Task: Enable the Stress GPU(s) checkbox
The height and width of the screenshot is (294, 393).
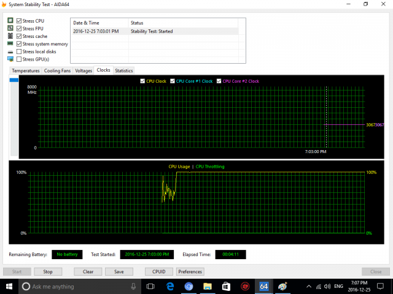Action: point(19,59)
